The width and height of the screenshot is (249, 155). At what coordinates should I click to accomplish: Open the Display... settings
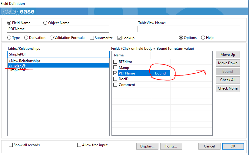147,146
